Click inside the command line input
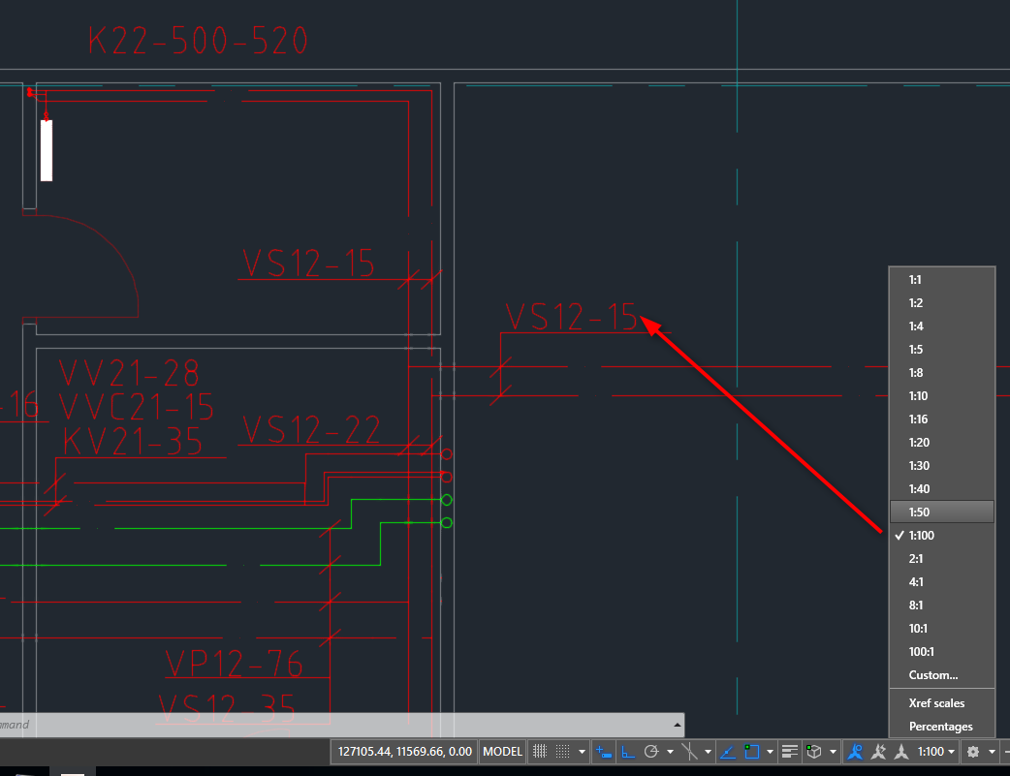 339,725
